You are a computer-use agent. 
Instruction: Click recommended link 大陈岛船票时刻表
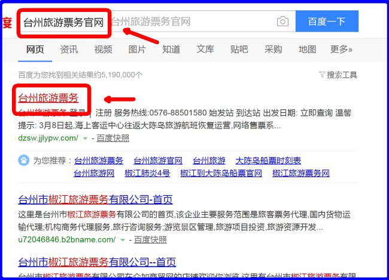point(268,161)
